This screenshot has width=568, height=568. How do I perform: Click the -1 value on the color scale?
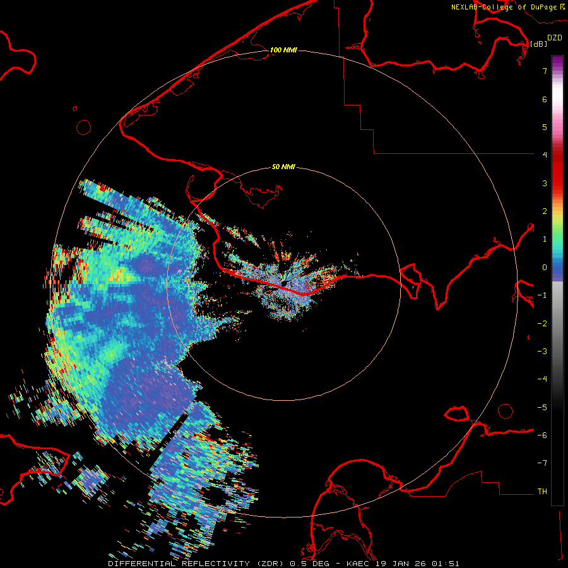click(x=542, y=295)
